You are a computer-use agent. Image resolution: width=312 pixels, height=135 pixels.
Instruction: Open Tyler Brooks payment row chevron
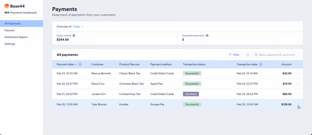298,104
